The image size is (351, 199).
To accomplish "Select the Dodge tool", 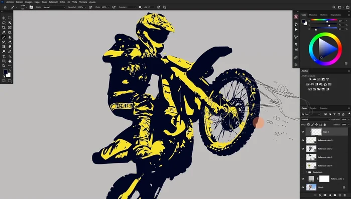I will coord(4,51).
